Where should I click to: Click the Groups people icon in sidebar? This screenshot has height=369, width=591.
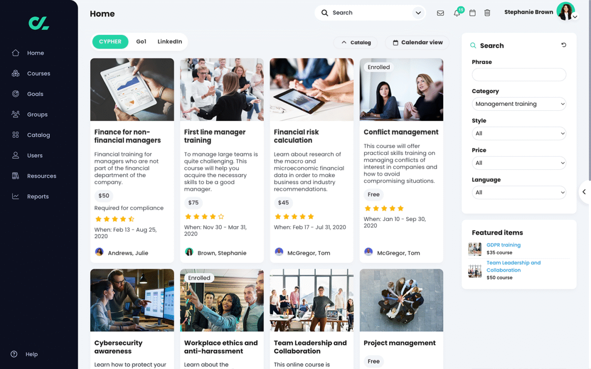pyautogui.click(x=16, y=114)
